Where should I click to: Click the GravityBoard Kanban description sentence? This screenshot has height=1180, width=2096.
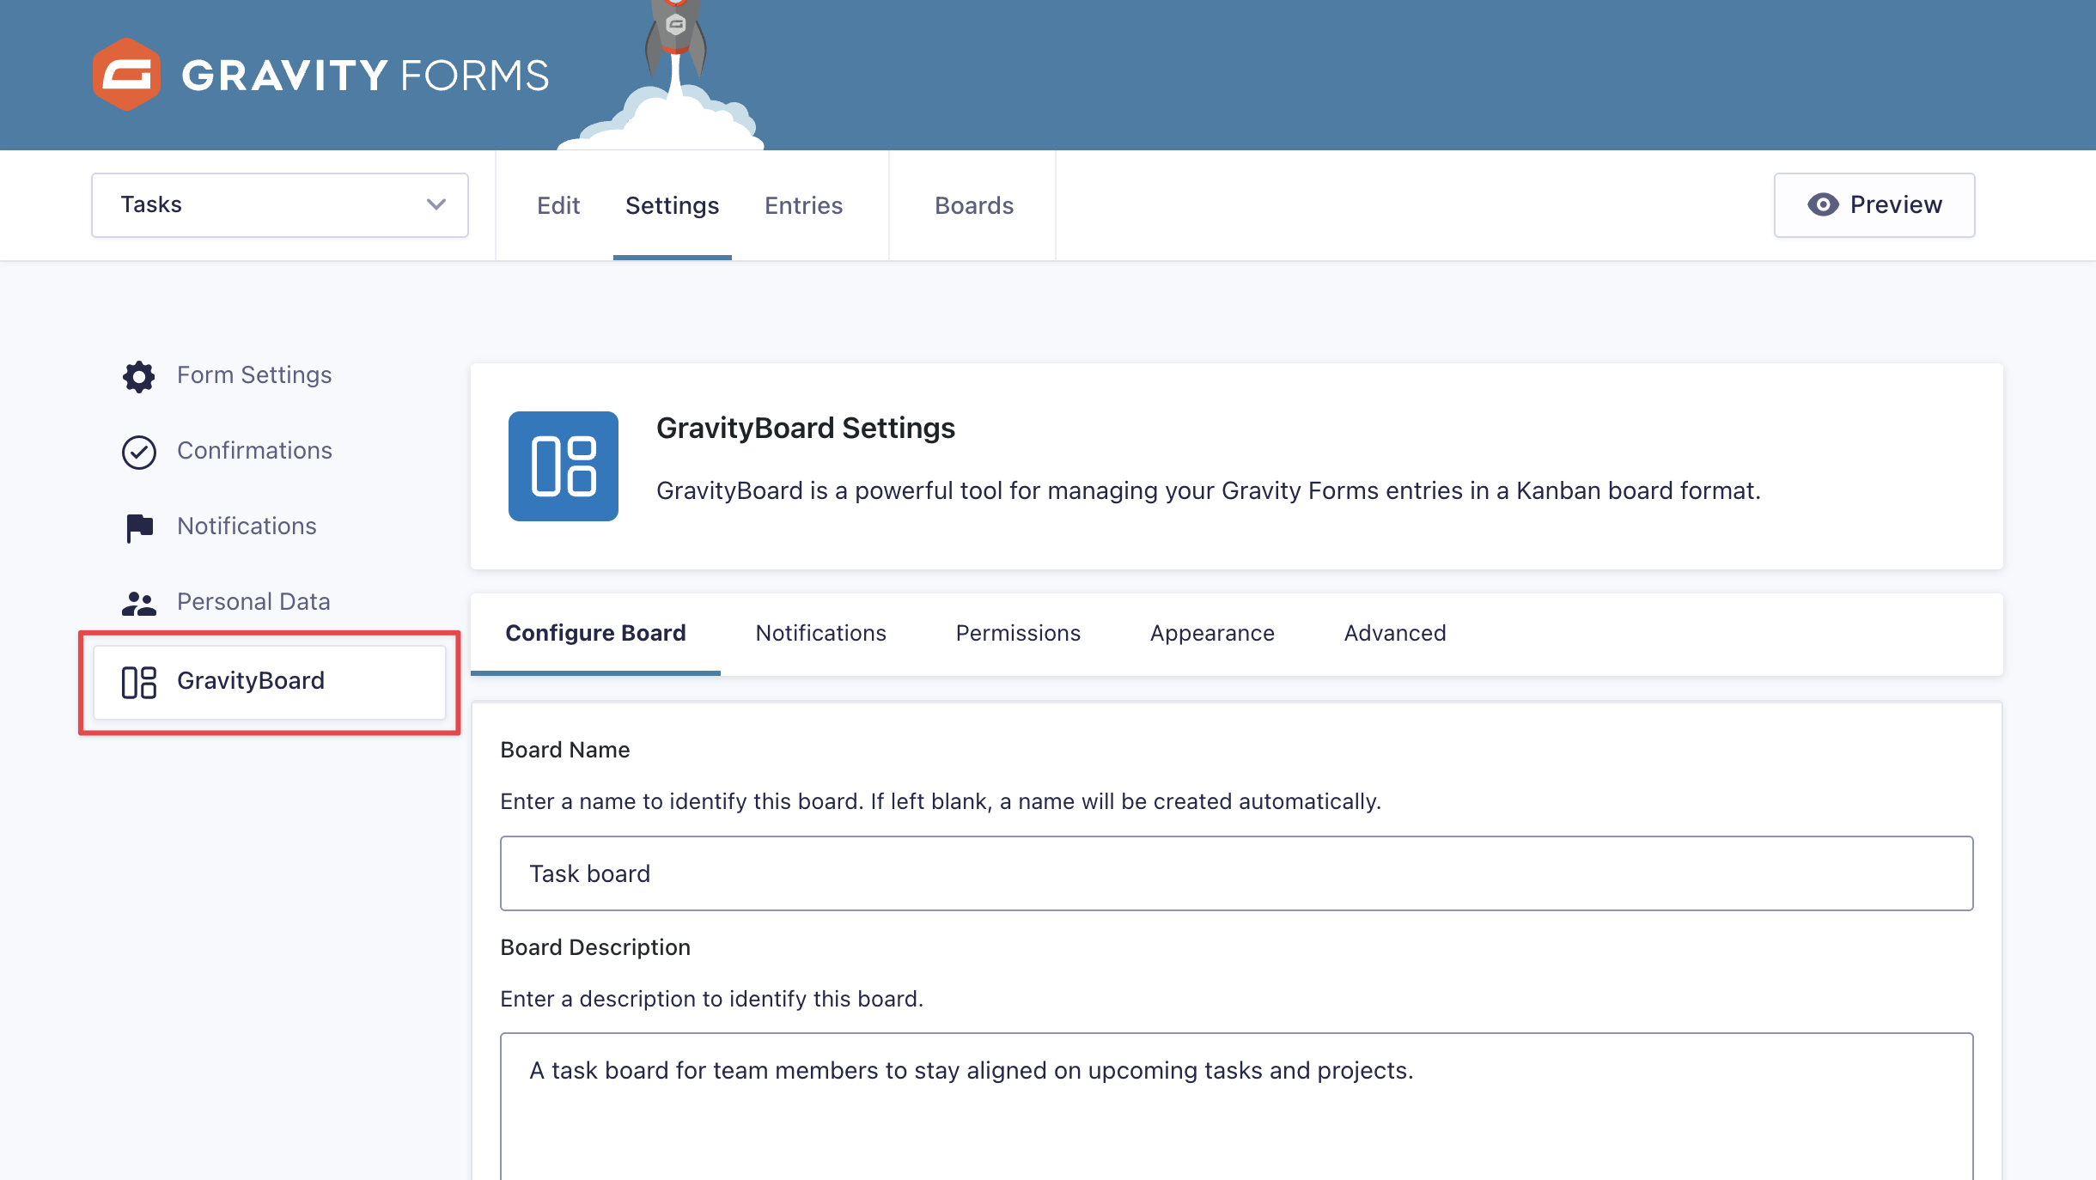1209,490
